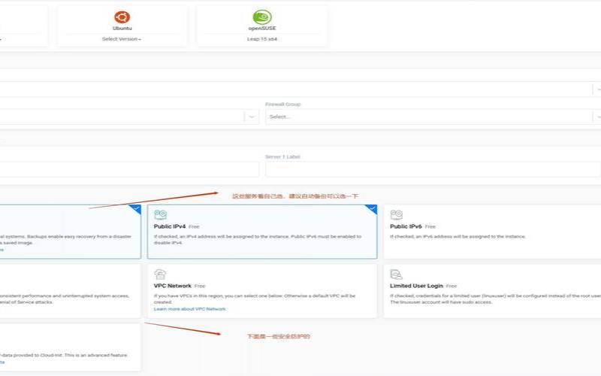Viewport: 601px width, 376px height.
Task: Click the Server 1 Label input field
Action: click(x=432, y=169)
